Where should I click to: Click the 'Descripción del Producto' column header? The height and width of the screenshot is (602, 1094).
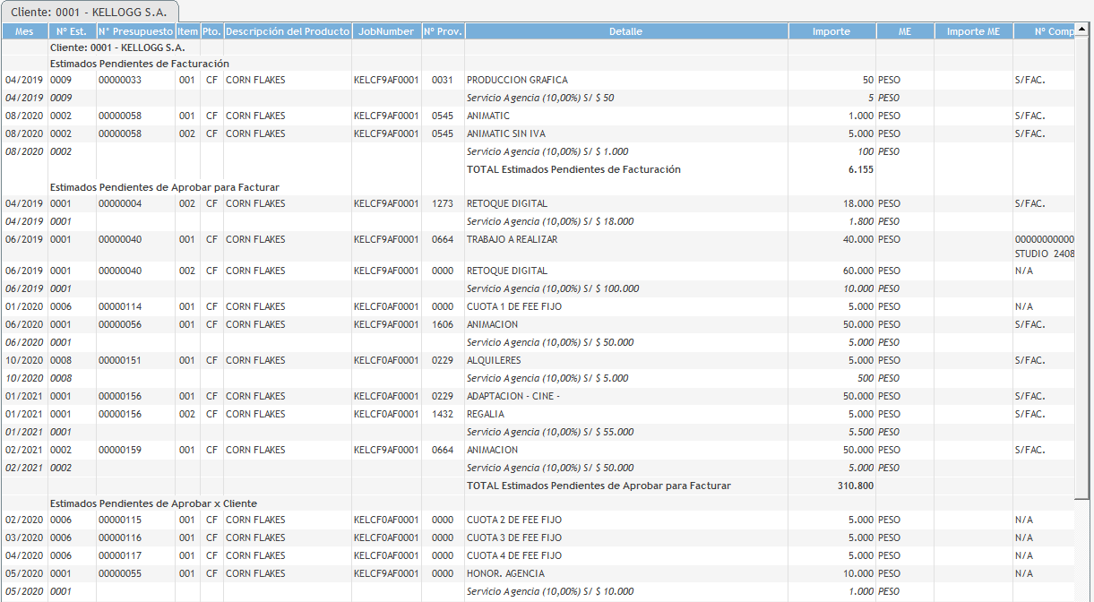(x=288, y=31)
